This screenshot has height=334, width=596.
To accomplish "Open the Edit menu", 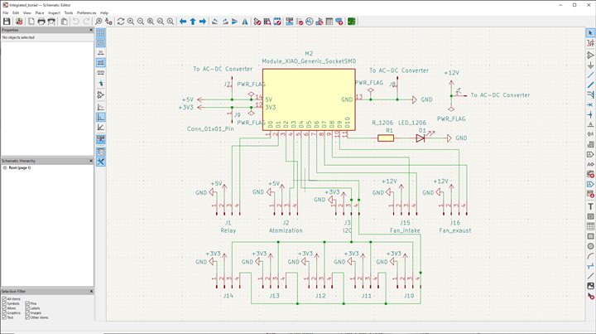I will [x=16, y=12].
